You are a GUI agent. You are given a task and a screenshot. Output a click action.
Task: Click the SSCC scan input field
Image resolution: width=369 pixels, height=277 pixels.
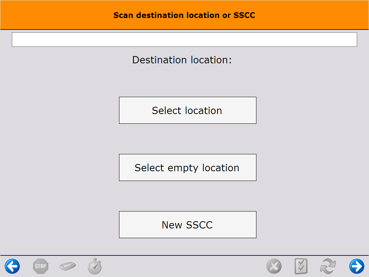pyautogui.click(x=184, y=39)
